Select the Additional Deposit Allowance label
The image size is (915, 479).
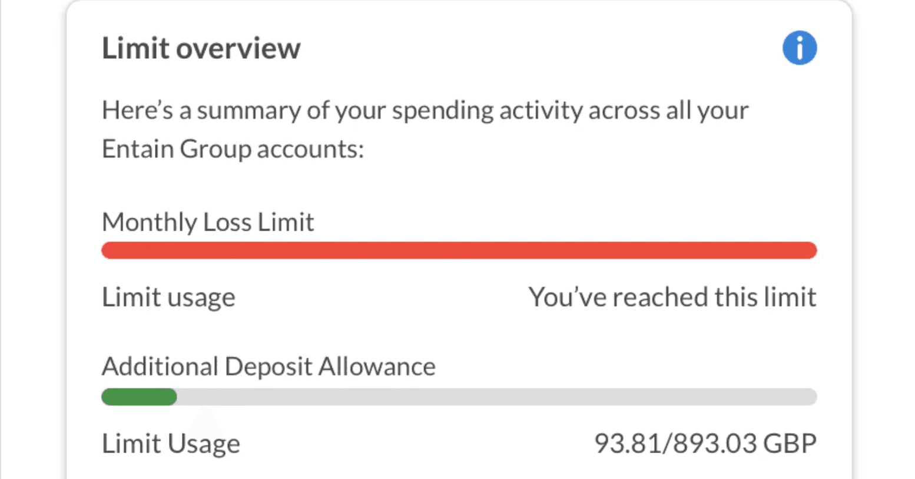[x=268, y=365]
